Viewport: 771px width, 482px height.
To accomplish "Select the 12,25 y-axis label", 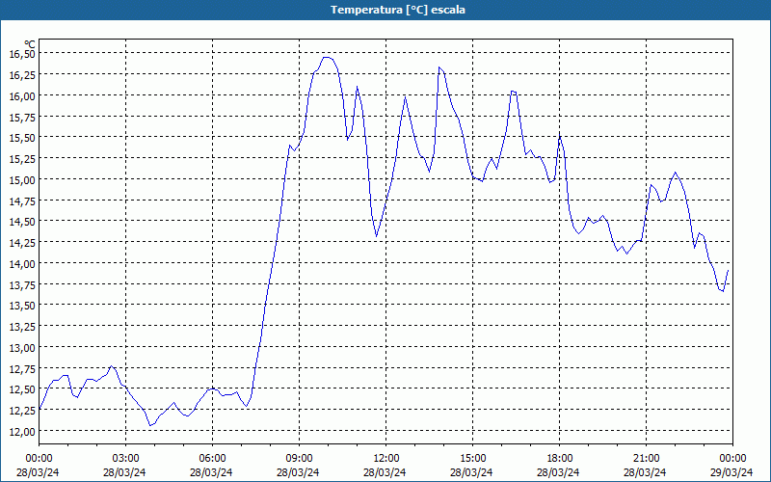I will (22, 411).
